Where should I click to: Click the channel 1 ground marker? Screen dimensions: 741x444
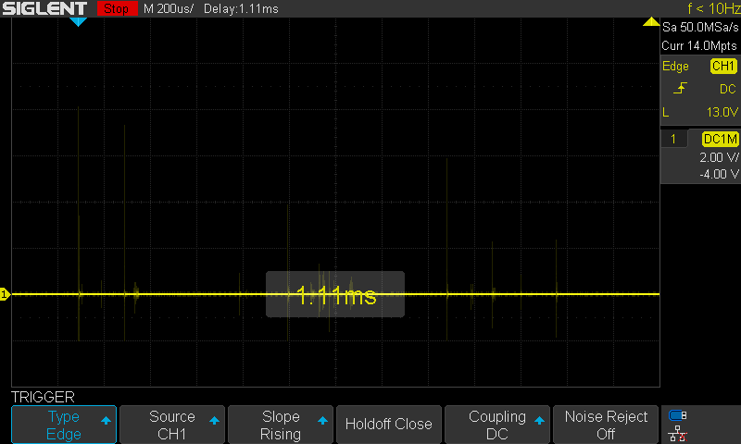click(x=5, y=294)
